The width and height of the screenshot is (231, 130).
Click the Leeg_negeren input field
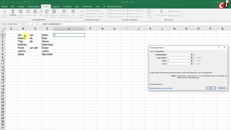179,58
